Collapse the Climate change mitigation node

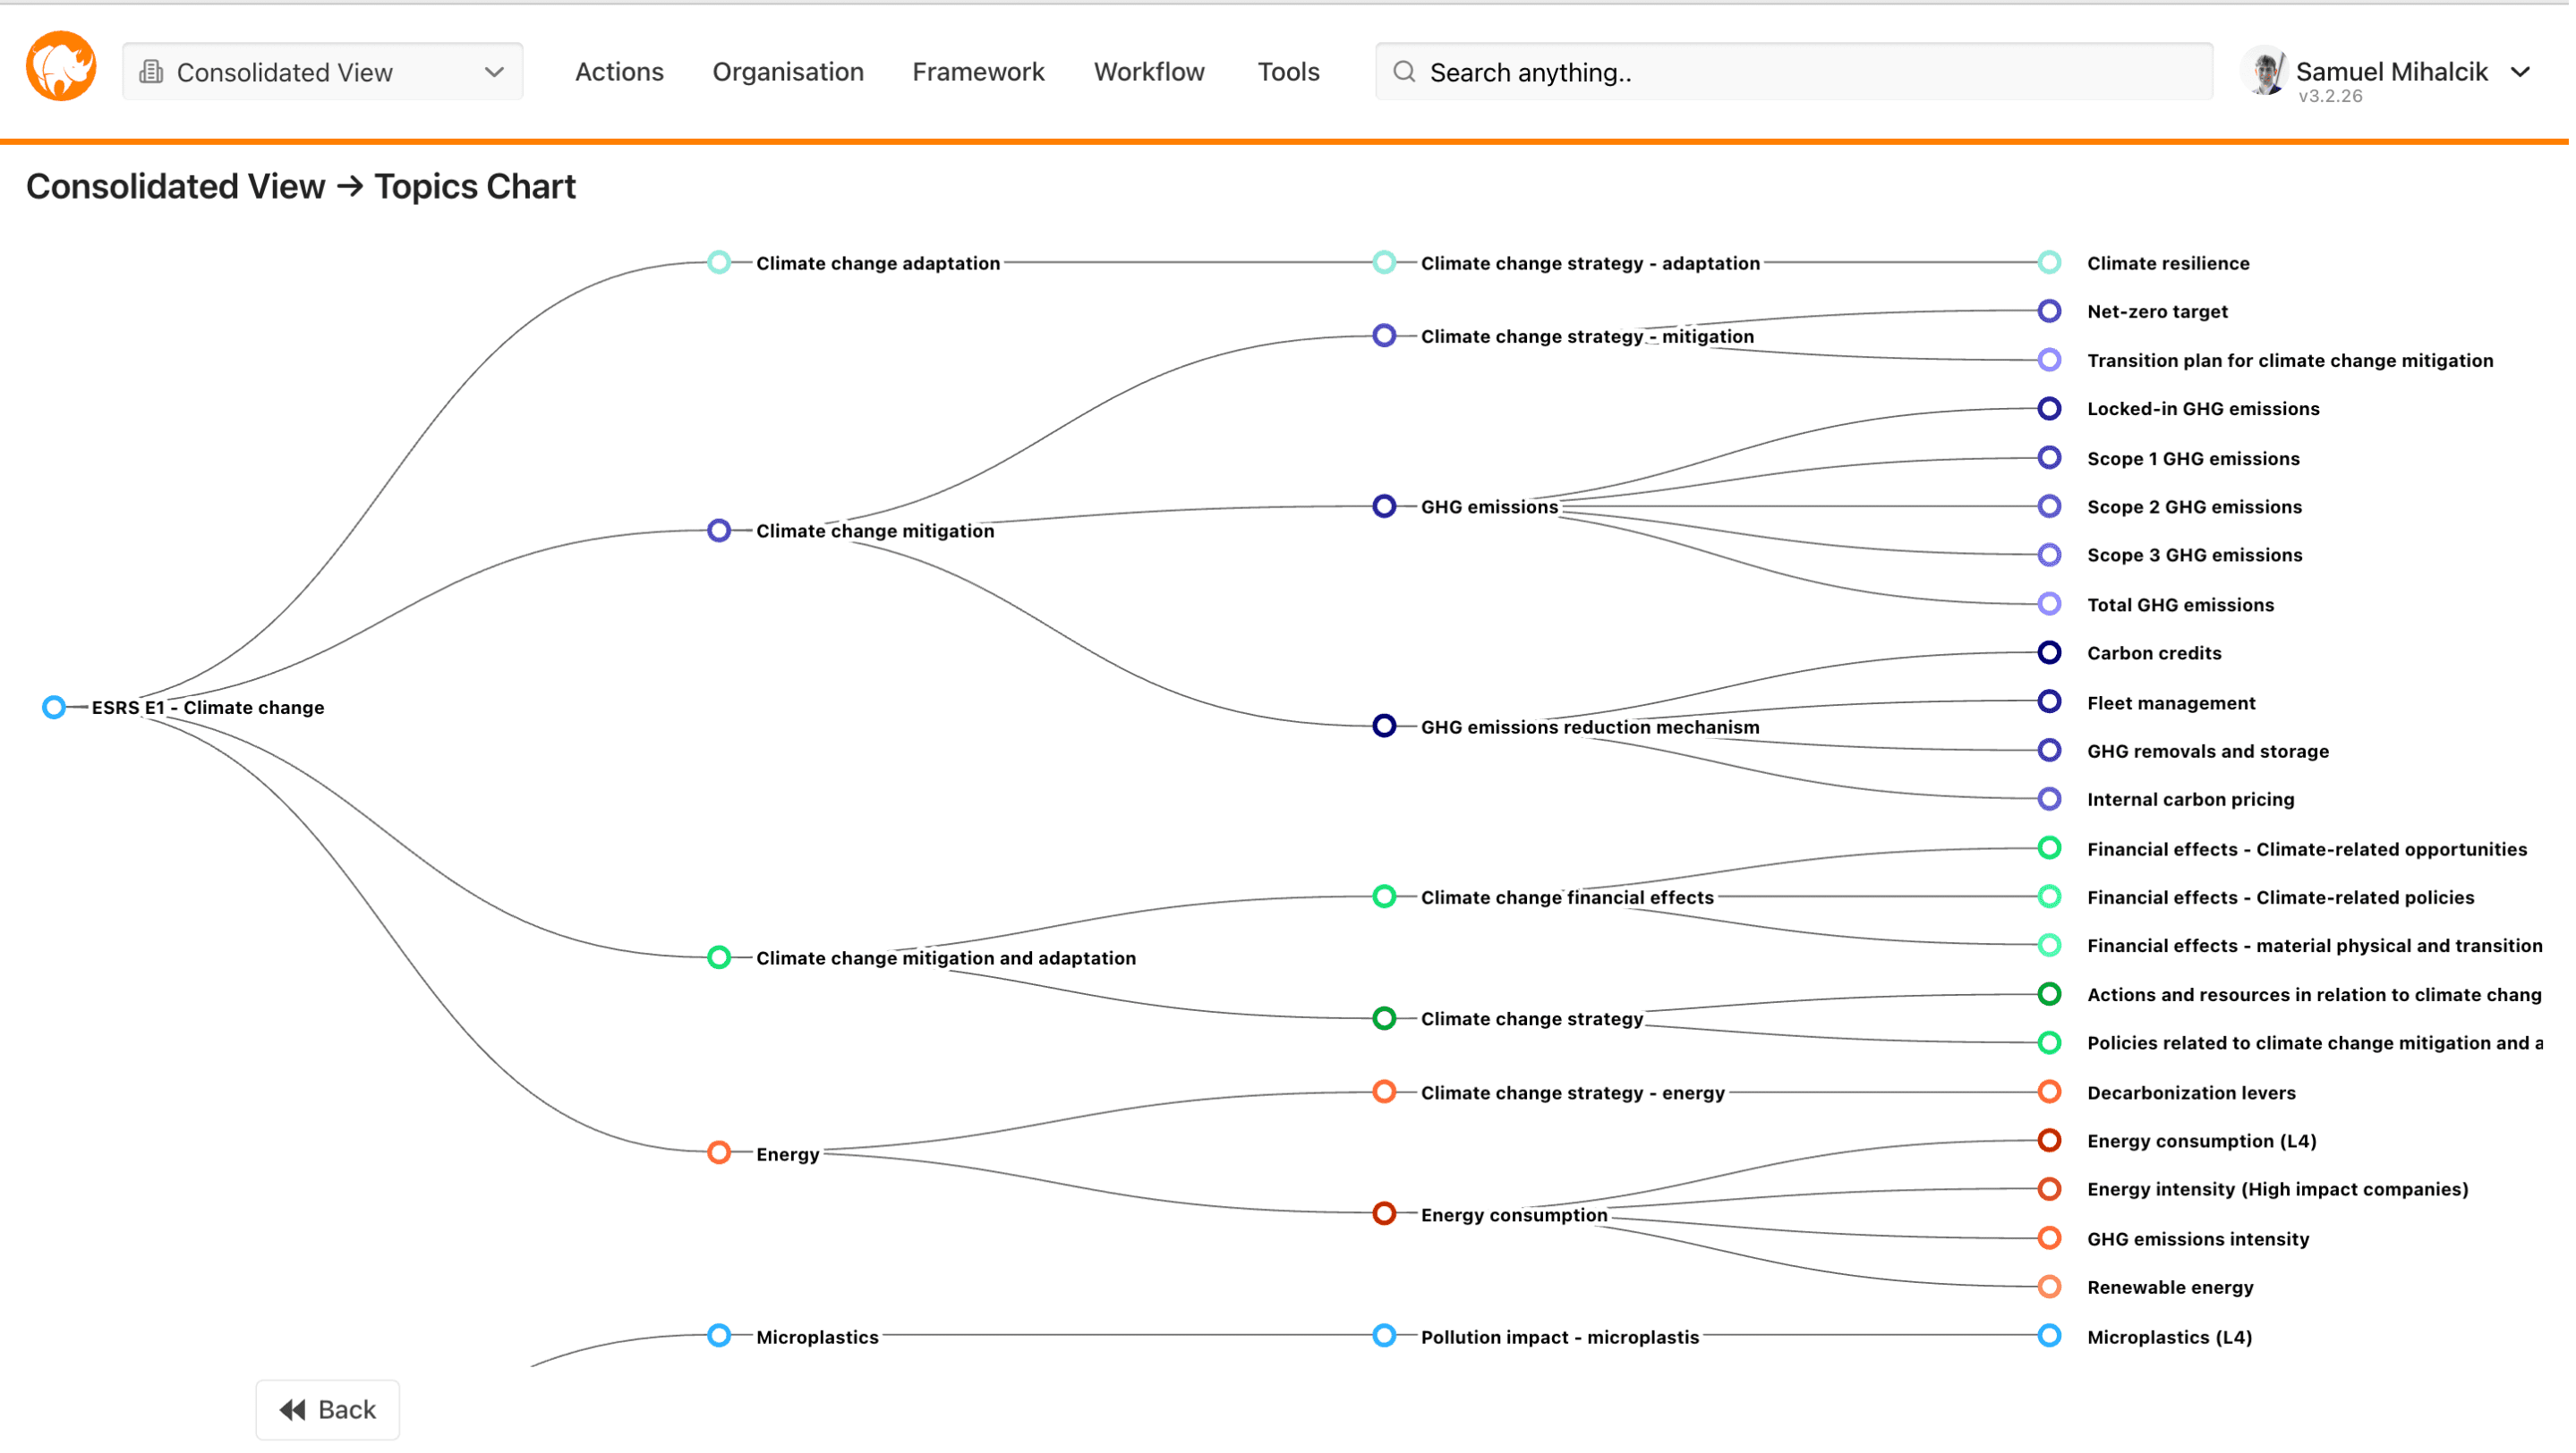coord(720,531)
